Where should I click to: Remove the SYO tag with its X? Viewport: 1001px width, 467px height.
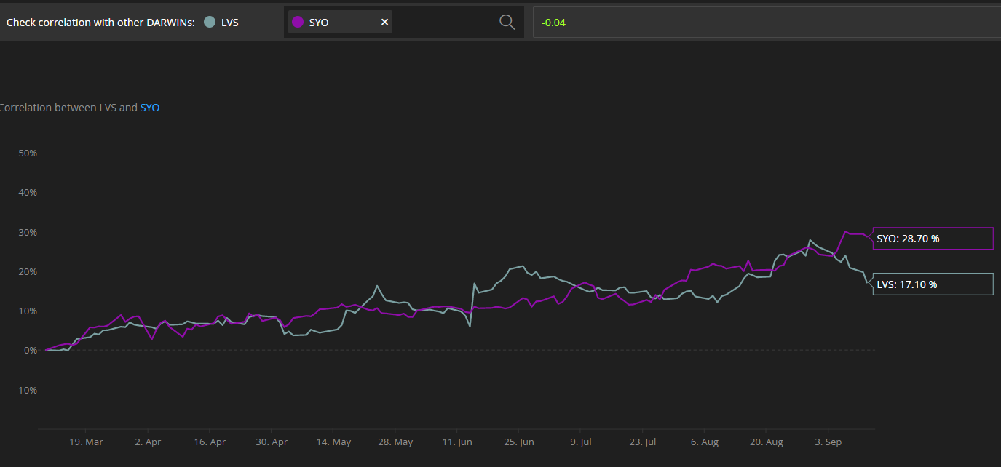(x=384, y=22)
